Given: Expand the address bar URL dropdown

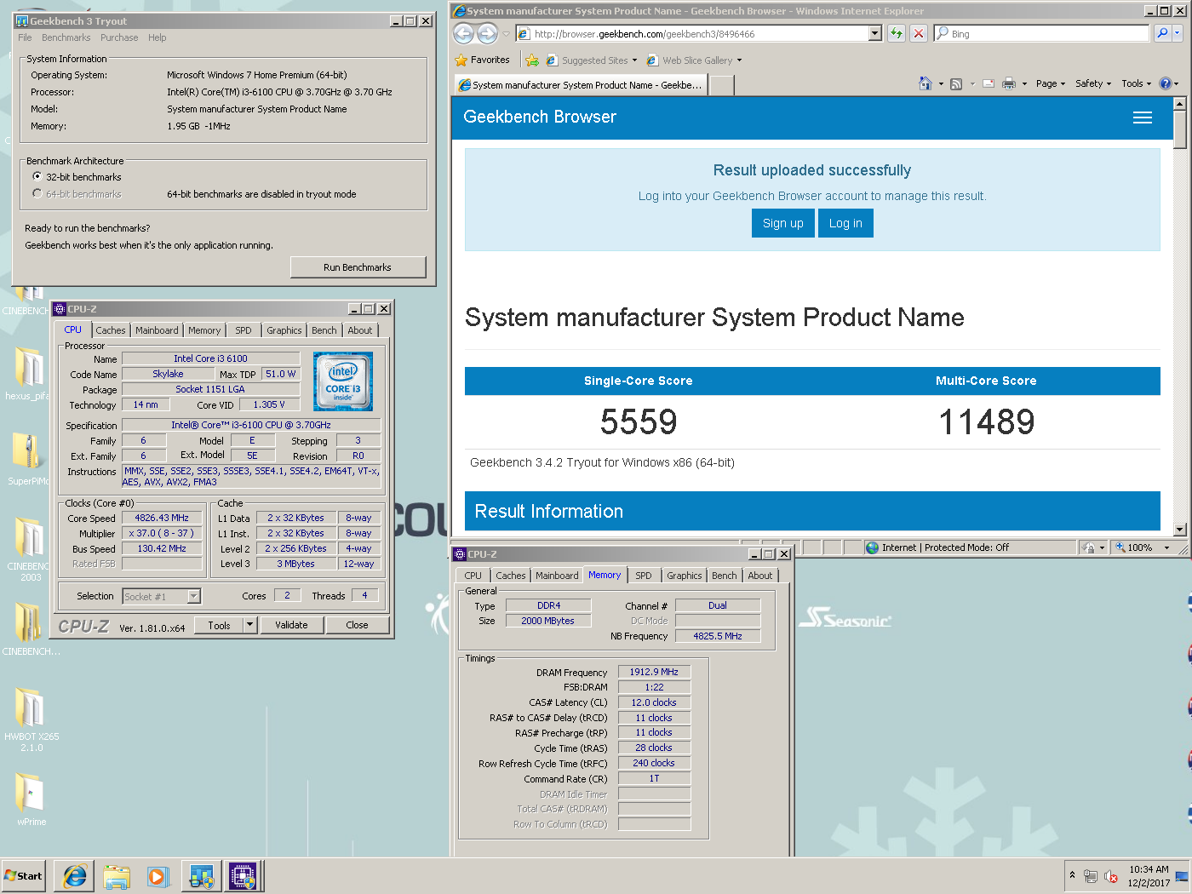Looking at the screenshot, I should 874,33.
